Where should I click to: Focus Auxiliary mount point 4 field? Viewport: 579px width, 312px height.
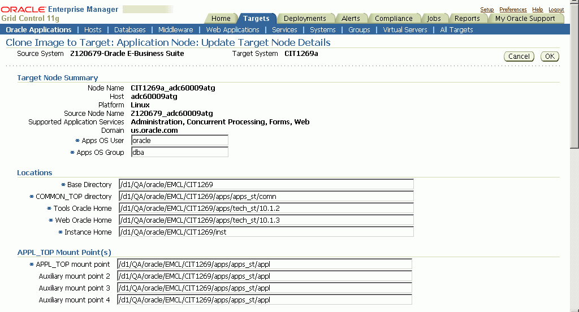(x=265, y=300)
